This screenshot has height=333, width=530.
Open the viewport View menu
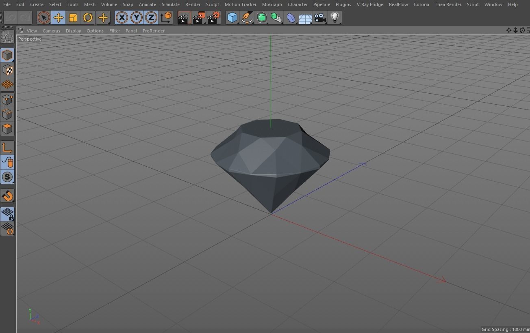point(32,31)
